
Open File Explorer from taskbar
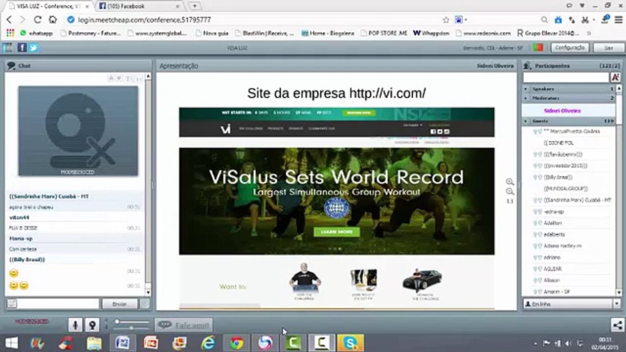coord(94,343)
